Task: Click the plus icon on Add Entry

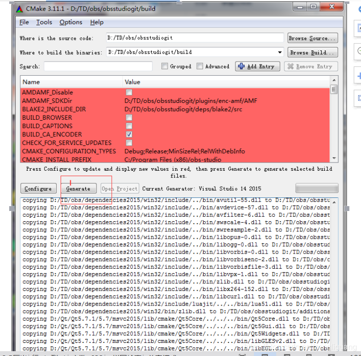Action: coord(241,66)
